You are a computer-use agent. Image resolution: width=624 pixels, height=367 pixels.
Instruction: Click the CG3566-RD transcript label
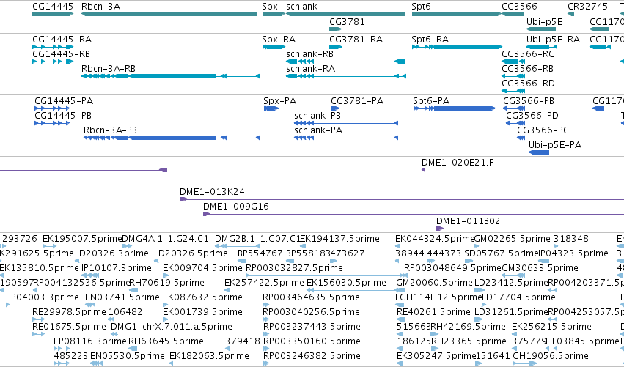coord(528,84)
